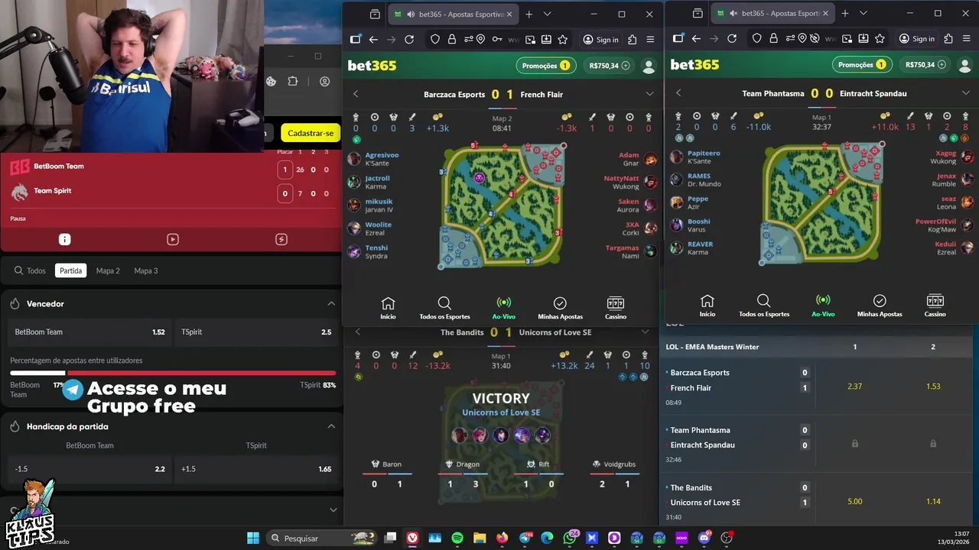
Task: Click the search magnifier beside Todos
Action: point(18,270)
